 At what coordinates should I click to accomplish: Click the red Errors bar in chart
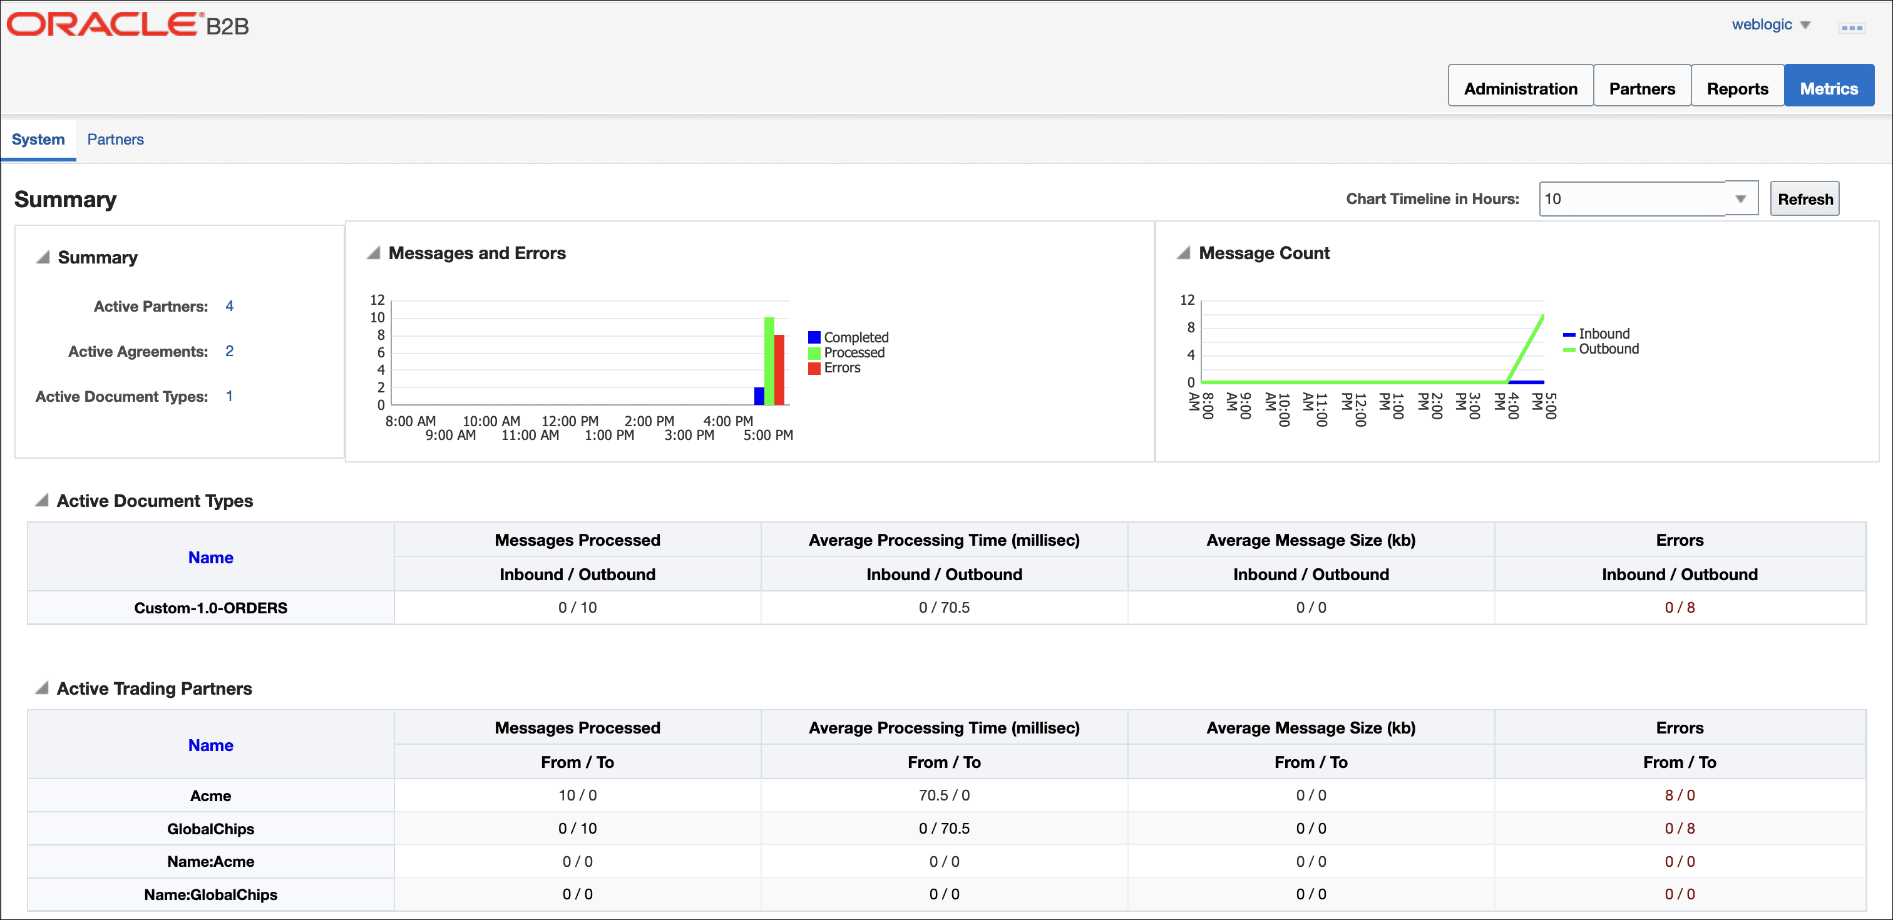pos(779,370)
